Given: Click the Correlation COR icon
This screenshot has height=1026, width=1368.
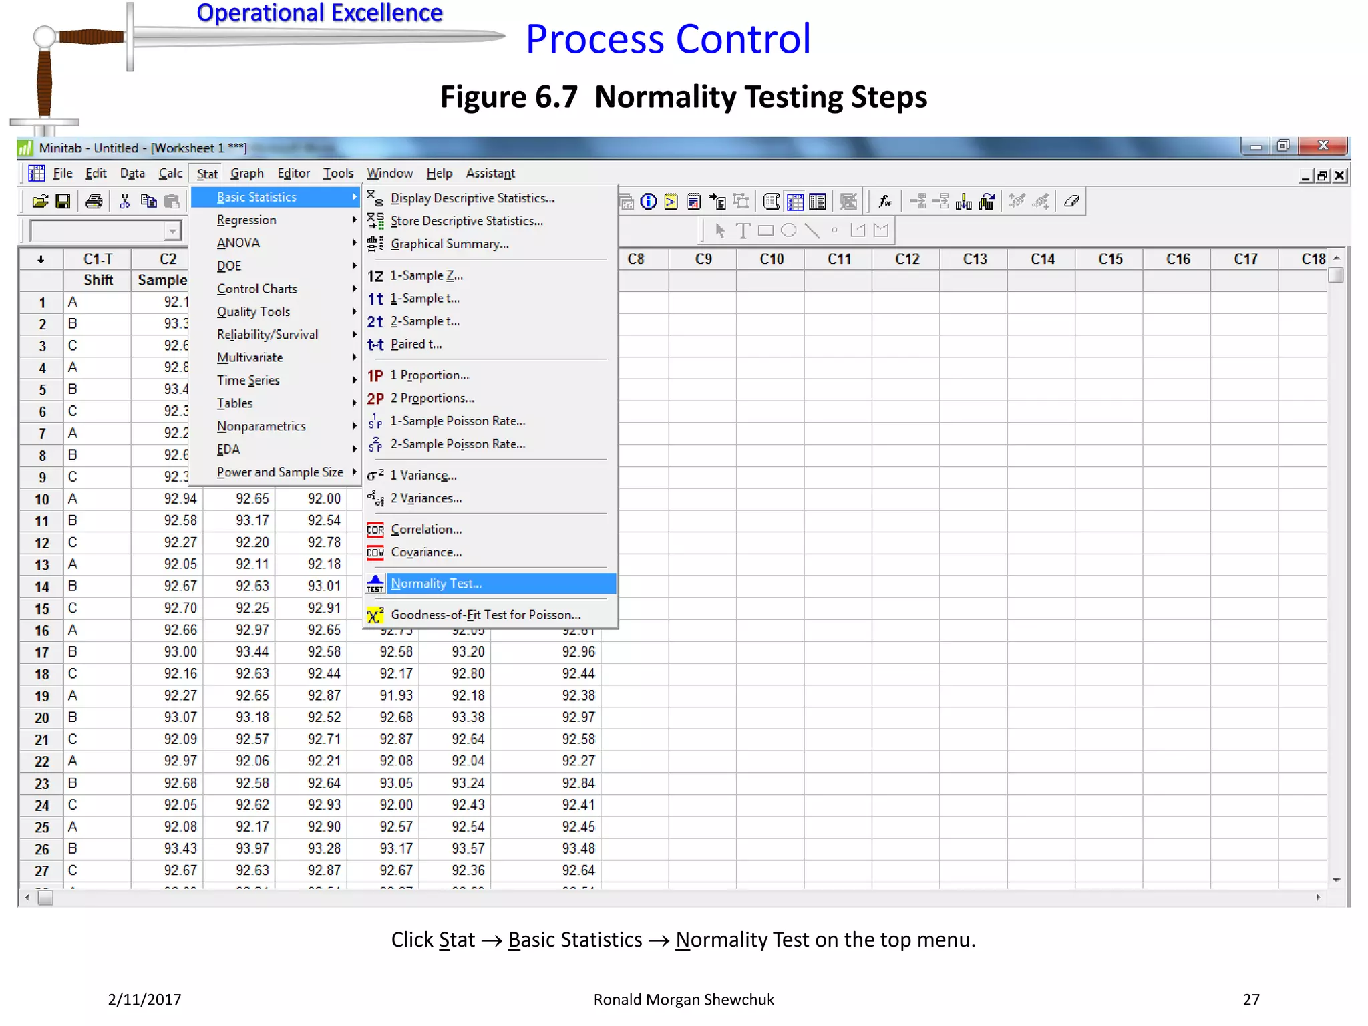Looking at the screenshot, I should [375, 530].
